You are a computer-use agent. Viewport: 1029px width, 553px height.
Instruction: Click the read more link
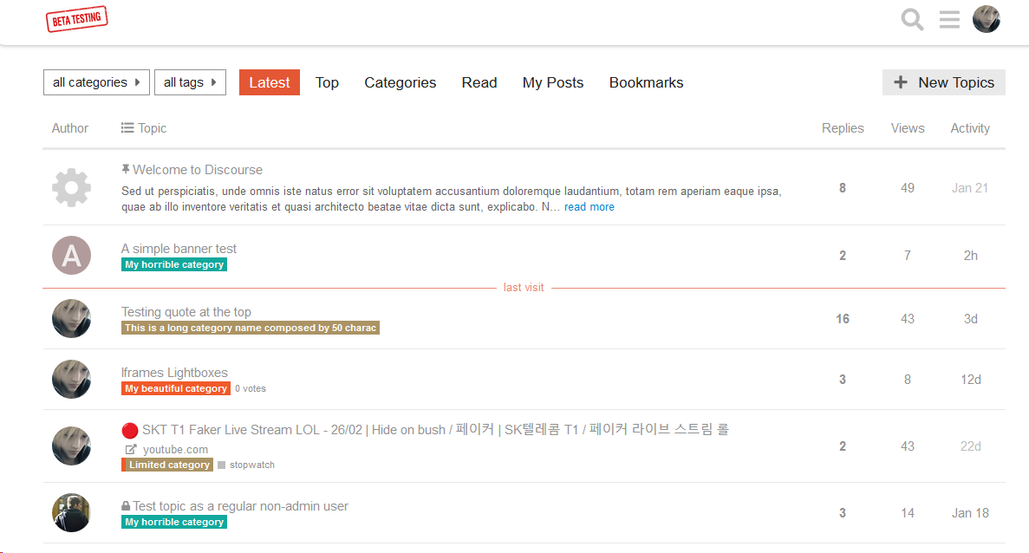(x=589, y=207)
